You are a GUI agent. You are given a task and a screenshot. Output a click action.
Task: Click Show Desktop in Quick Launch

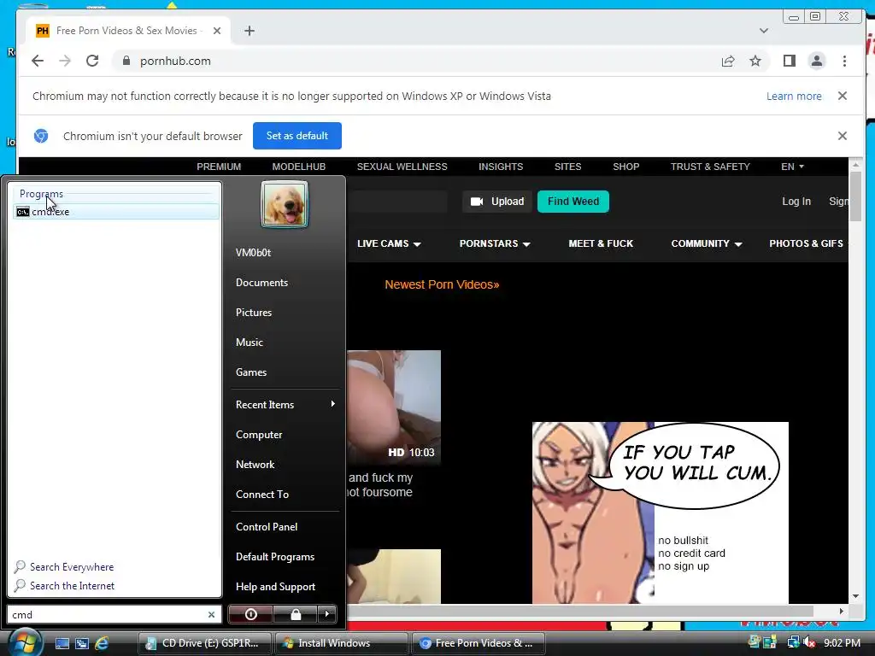tap(62, 643)
